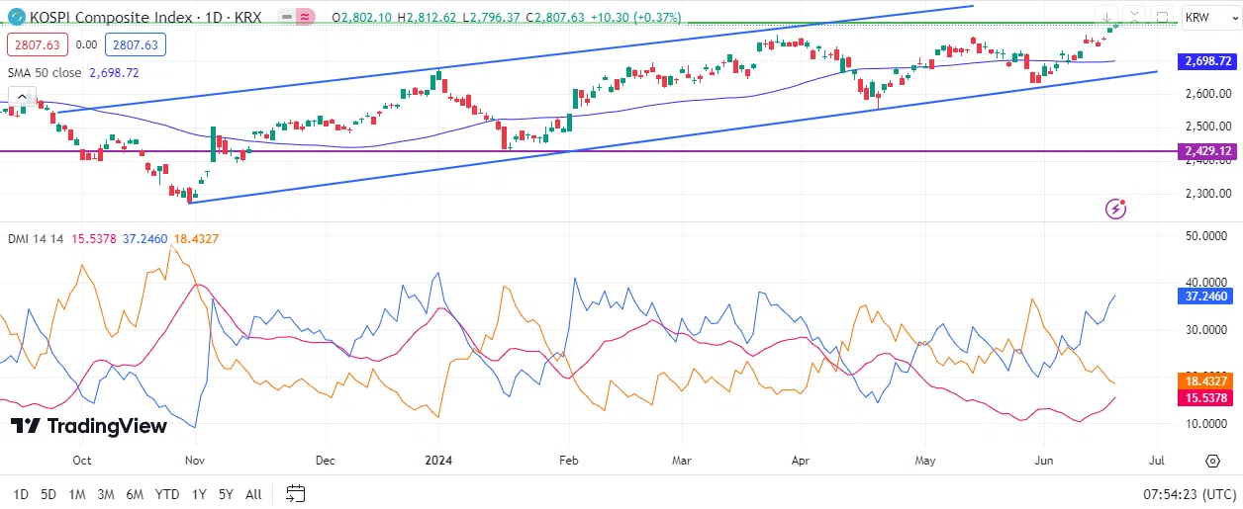This screenshot has height=509, width=1243.
Task: Click the KOSPI symbol logo icon
Action: pos(17,17)
